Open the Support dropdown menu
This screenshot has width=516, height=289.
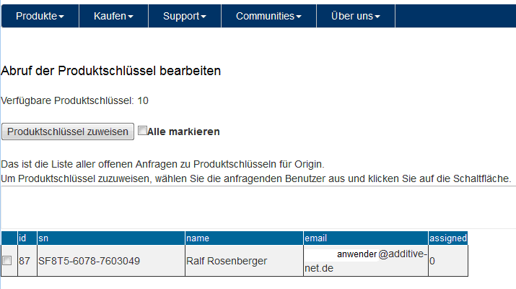pos(185,16)
